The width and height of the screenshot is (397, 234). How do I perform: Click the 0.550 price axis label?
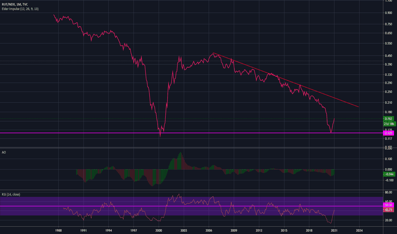pos(388,43)
